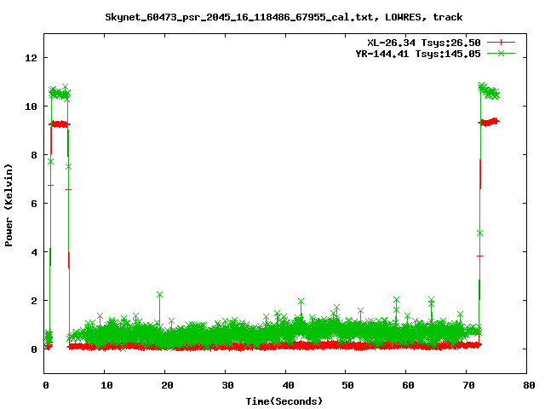Click the y-axis tick label 10
The width and height of the screenshot is (545, 409).
click(x=31, y=107)
